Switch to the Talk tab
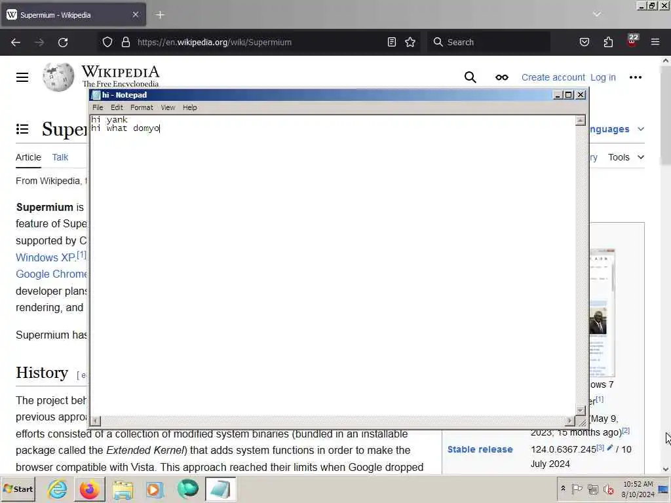The height and width of the screenshot is (503, 671). click(60, 157)
